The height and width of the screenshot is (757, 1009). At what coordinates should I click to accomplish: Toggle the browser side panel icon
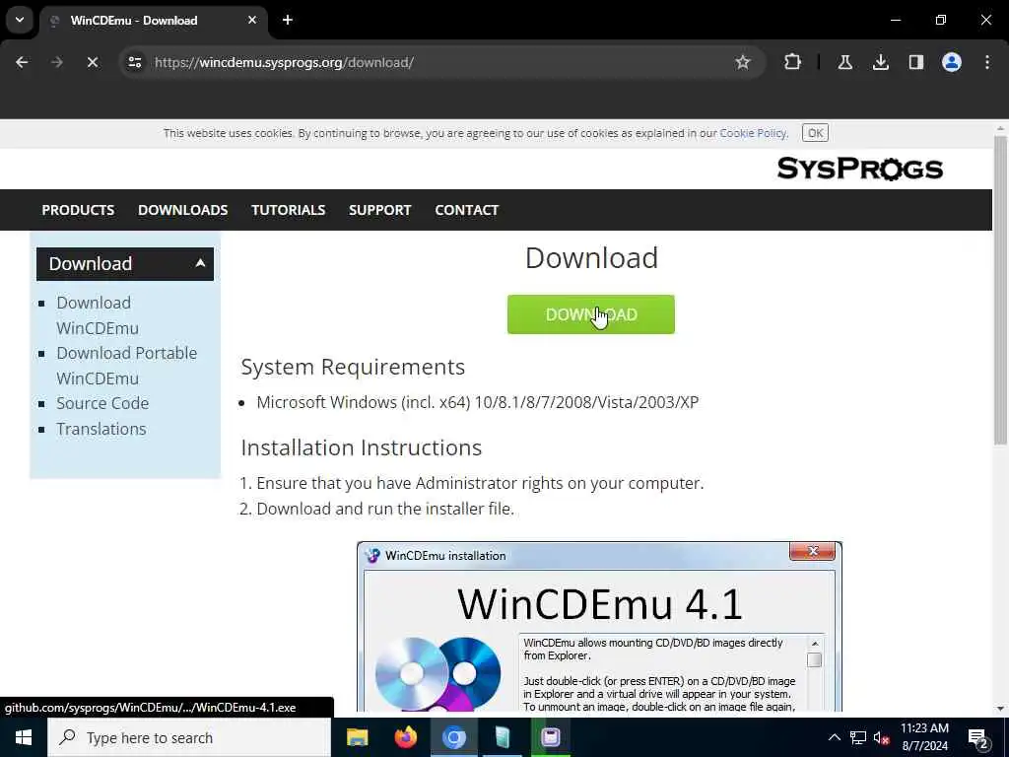915,62
